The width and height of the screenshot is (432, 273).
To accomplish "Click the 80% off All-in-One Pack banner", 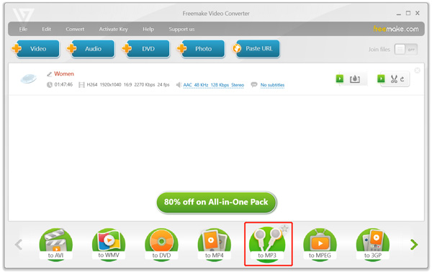I will [216, 202].
